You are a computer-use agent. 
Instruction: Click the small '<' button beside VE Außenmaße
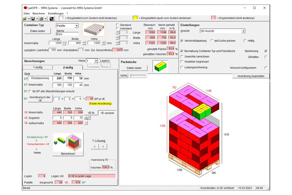point(86,123)
